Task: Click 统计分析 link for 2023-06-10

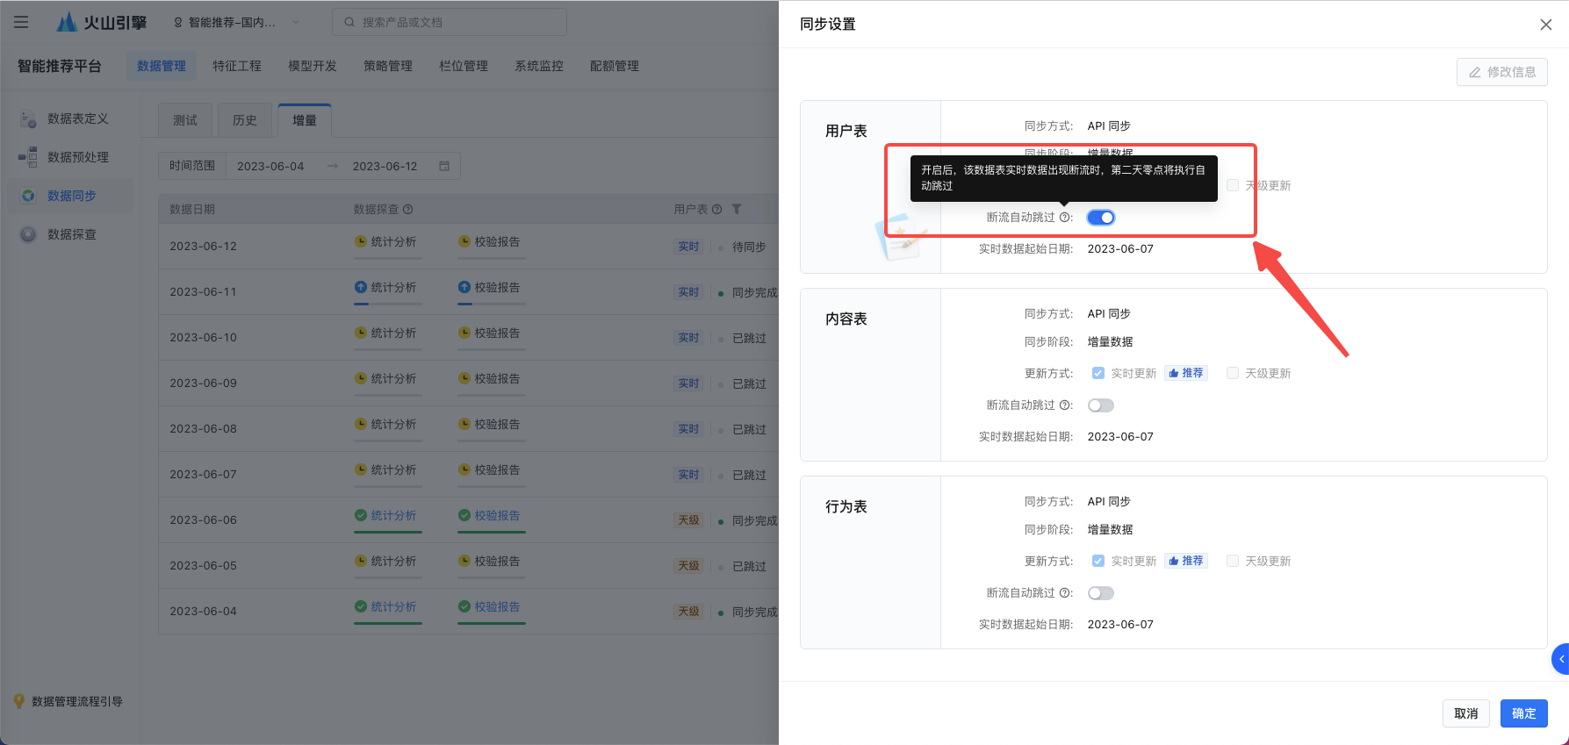Action: pyautogui.click(x=393, y=333)
